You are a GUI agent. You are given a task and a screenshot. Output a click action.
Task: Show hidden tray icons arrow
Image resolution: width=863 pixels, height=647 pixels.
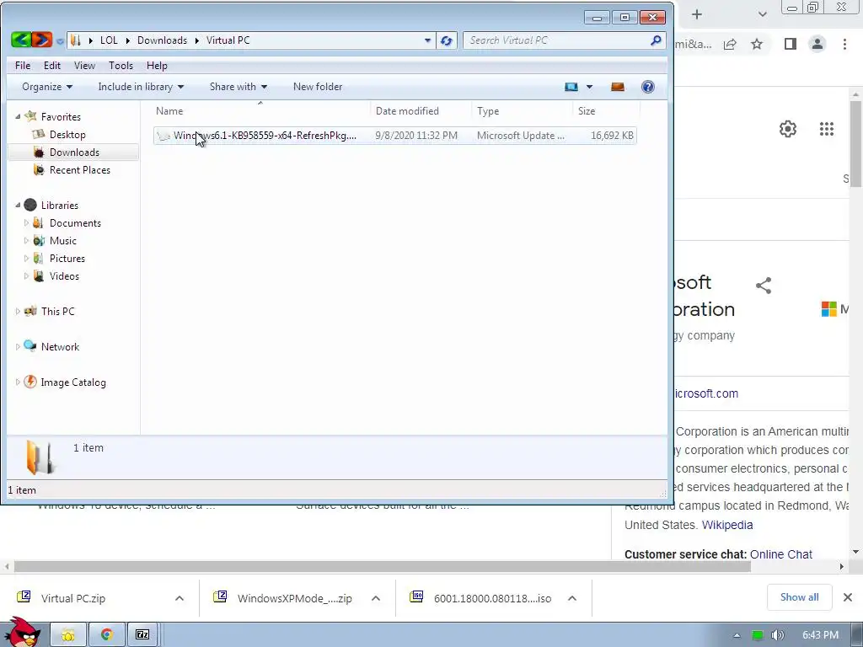737,635
